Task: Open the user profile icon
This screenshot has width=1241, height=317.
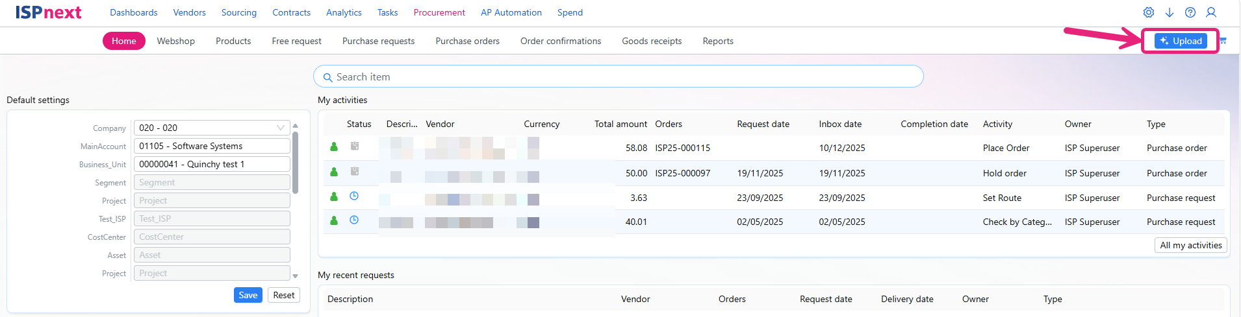Action: click(x=1211, y=12)
